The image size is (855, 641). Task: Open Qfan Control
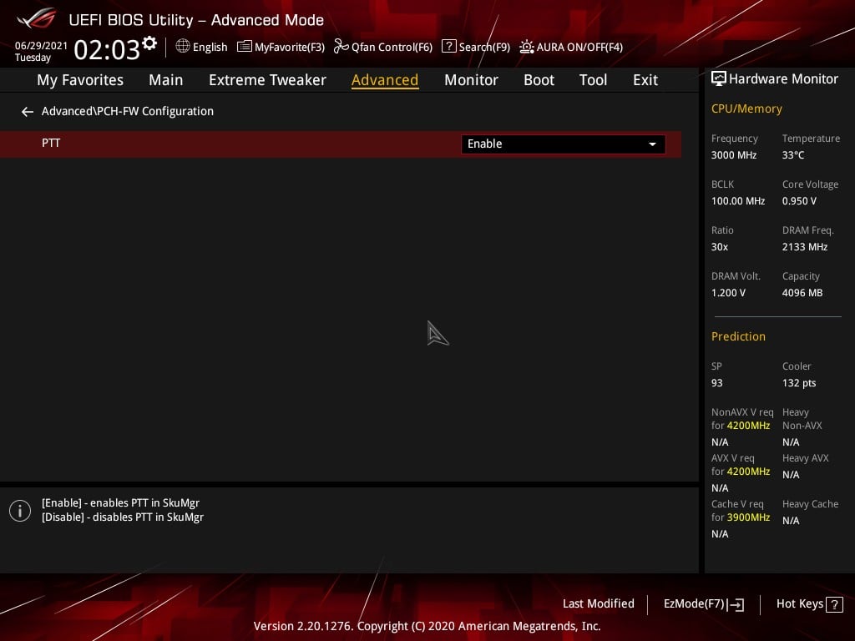pos(382,47)
